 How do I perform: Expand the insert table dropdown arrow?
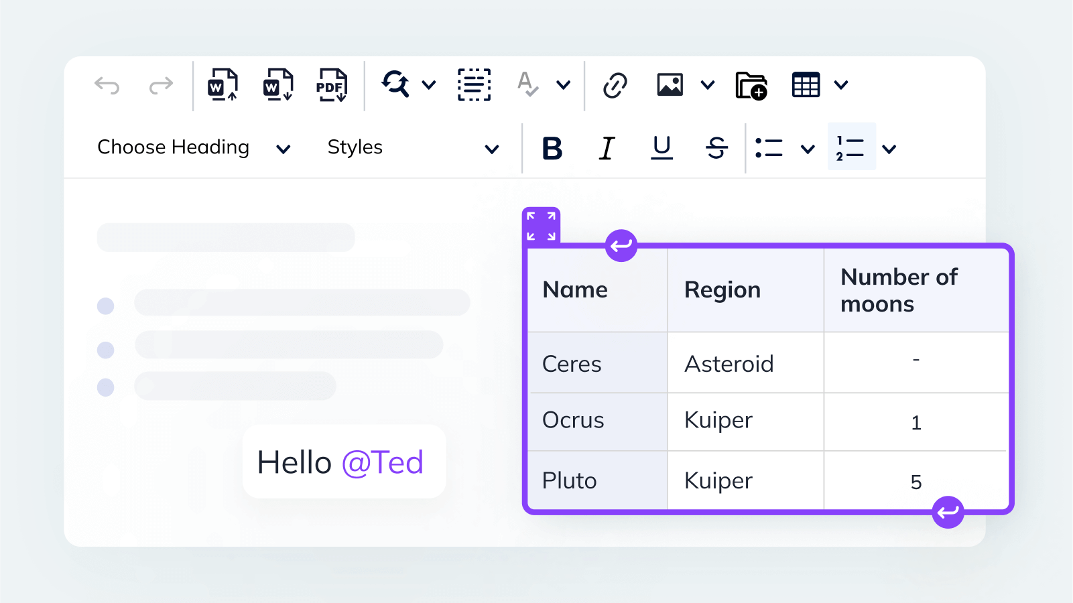pos(841,85)
